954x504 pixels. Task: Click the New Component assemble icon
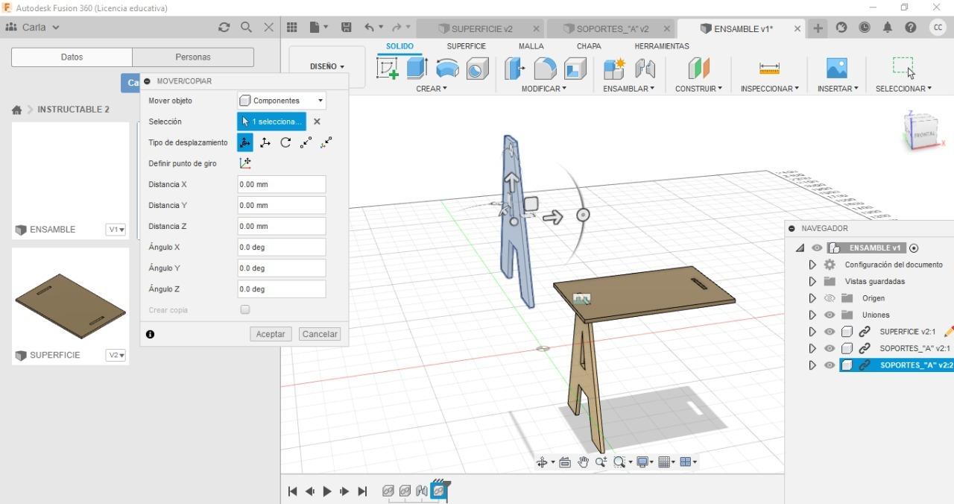(x=614, y=69)
